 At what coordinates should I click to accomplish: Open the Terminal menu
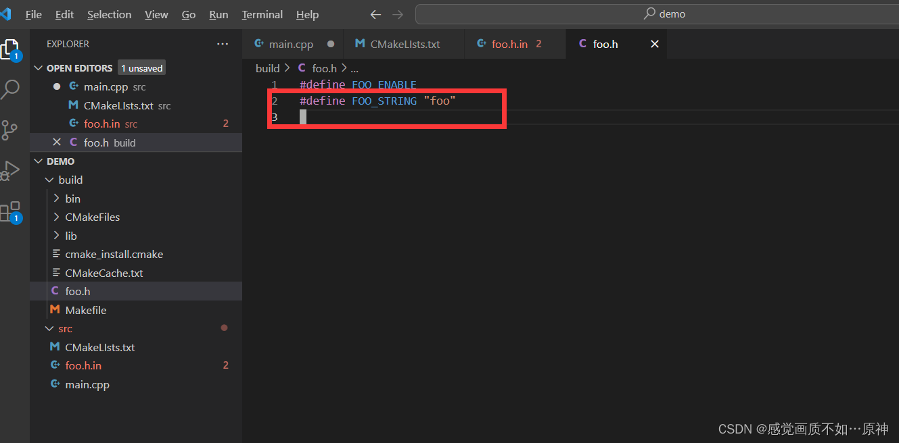pos(262,14)
